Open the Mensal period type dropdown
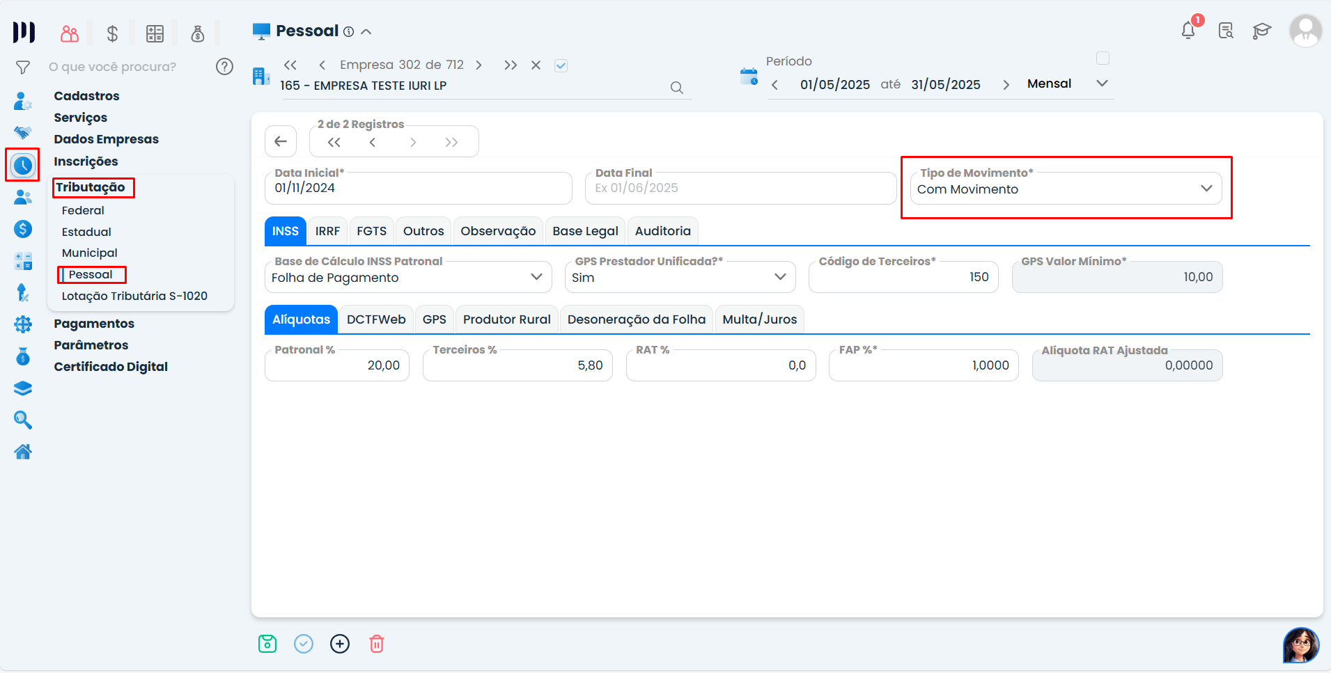The width and height of the screenshot is (1331, 673). (1102, 84)
